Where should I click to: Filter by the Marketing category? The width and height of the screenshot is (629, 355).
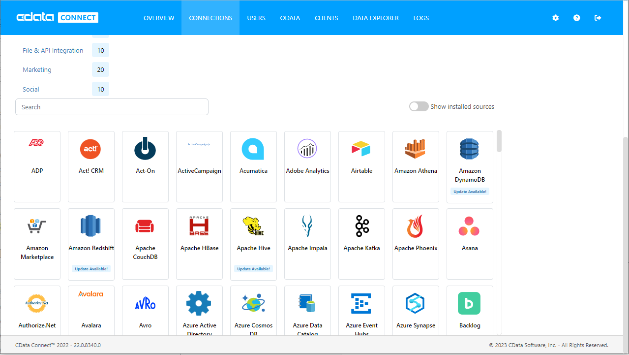[37, 69]
